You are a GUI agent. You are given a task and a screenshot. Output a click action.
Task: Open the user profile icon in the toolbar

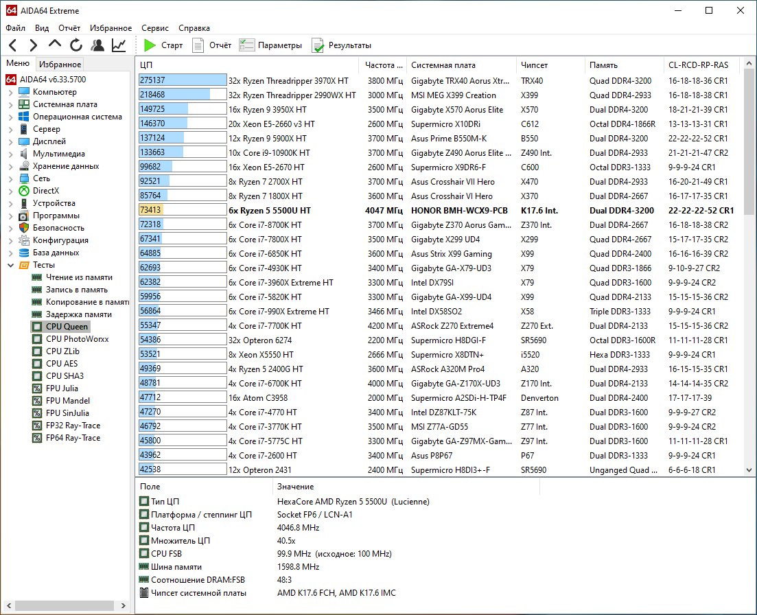(x=97, y=45)
